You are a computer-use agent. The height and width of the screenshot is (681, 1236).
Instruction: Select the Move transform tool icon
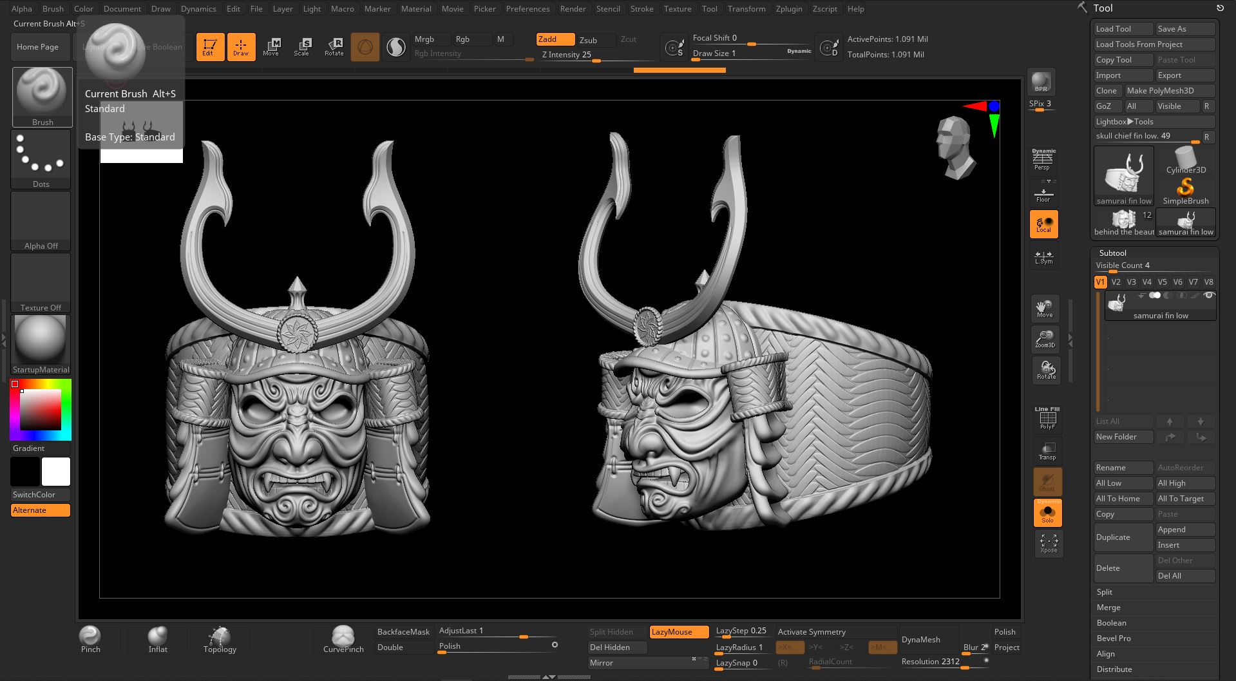click(x=271, y=46)
